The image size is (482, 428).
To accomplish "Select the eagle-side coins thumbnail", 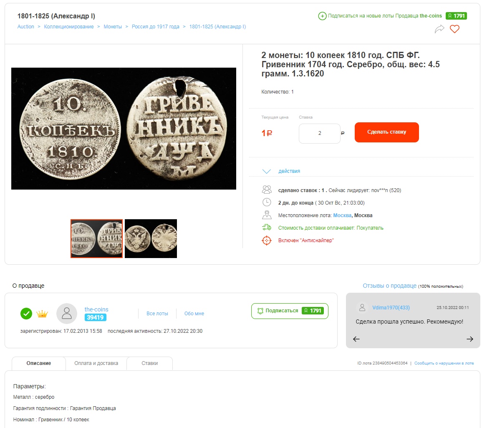I will 151,238.
